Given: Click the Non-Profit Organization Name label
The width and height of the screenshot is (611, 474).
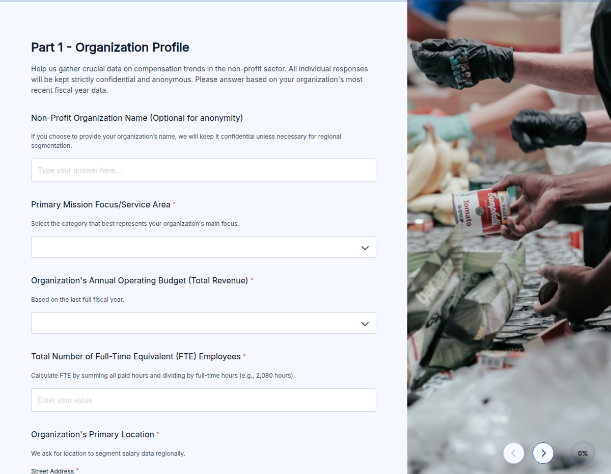Looking at the screenshot, I should pyautogui.click(x=137, y=118).
